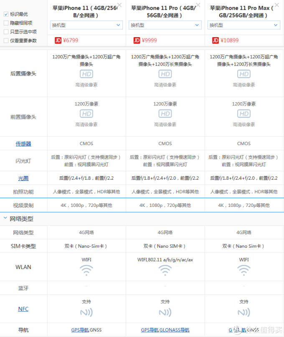Screen dimensions: 284x337
Task: Click CMOS sensor cell for iPhone 11 Pro Max
Action: coord(244,143)
